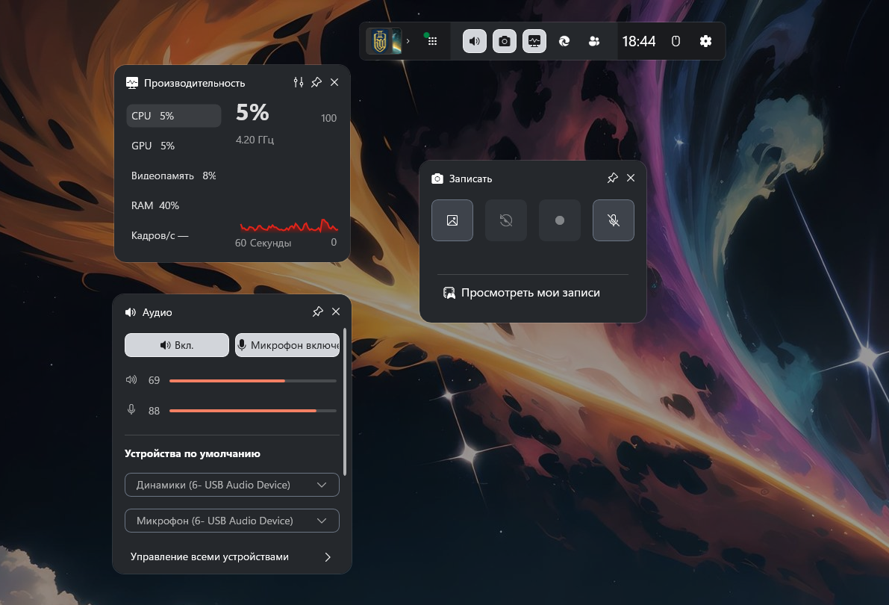Screen dimensions: 889x605
Task: Start recording with the dot button
Action: (x=560, y=220)
